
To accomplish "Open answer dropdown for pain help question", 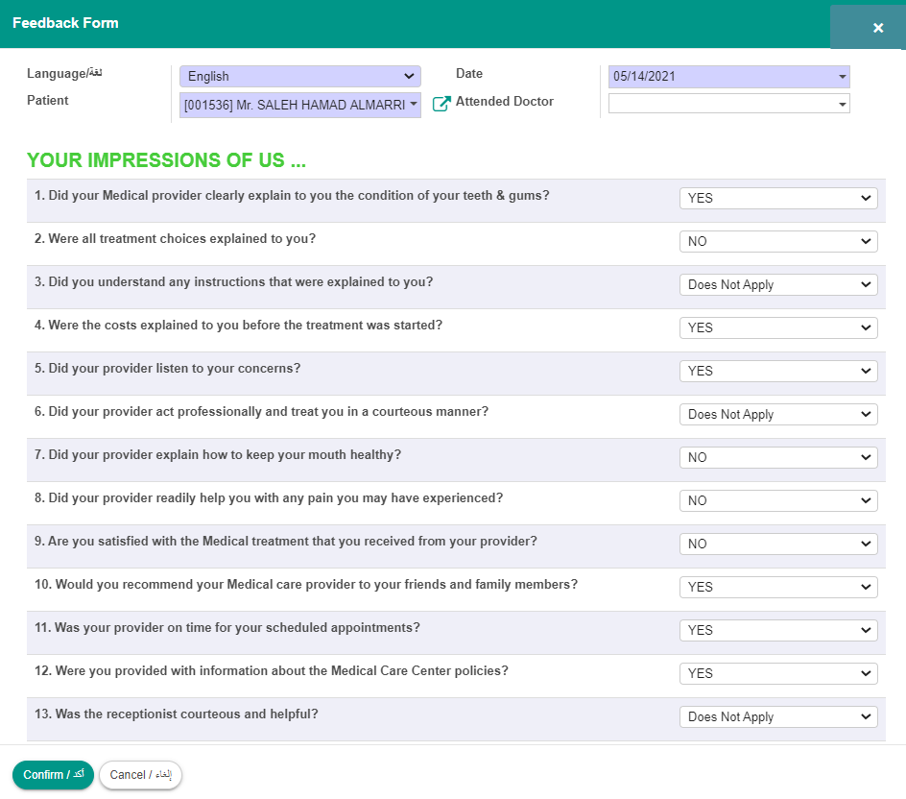I will [778, 500].
